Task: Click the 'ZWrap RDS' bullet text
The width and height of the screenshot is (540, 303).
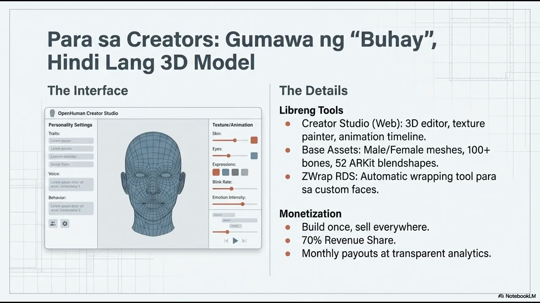Action: pyautogui.click(x=399, y=183)
